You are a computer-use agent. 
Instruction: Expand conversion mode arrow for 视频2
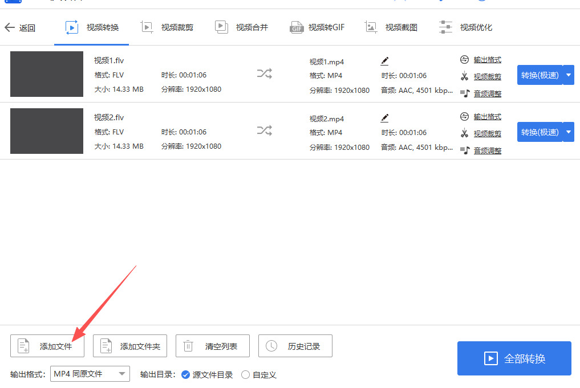tap(569, 132)
